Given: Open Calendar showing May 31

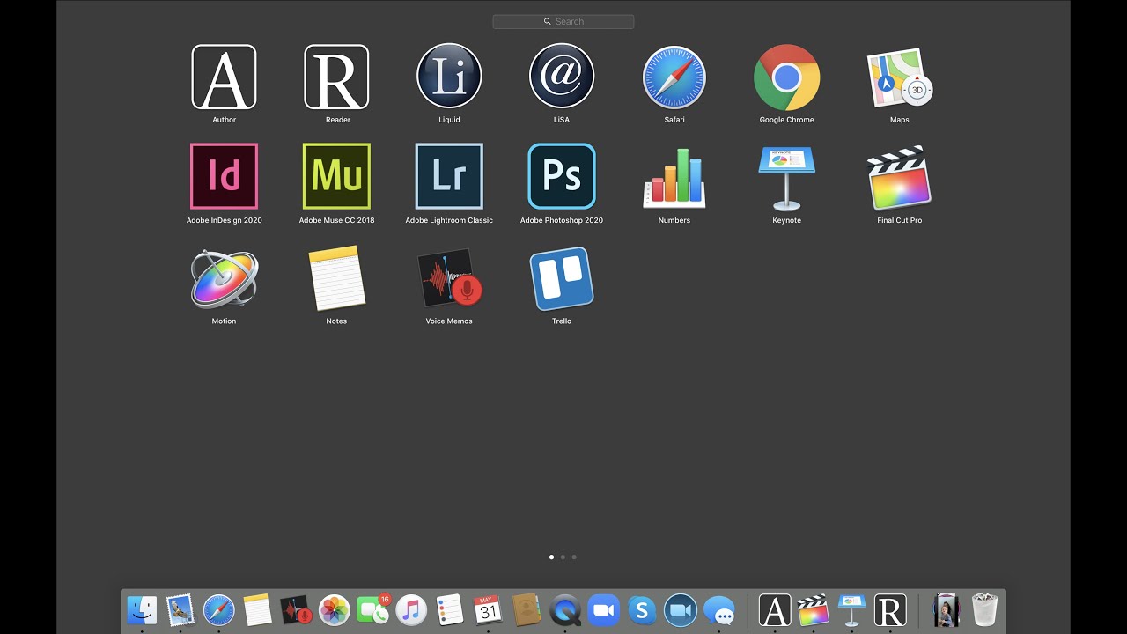Looking at the screenshot, I should pos(488,609).
